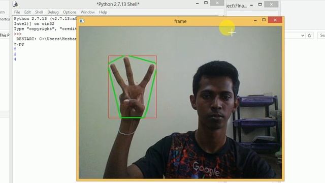This screenshot has height=183, width=325.
Task: Click the 'Type "copyright"' line in the shell
Action: [45, 29]
